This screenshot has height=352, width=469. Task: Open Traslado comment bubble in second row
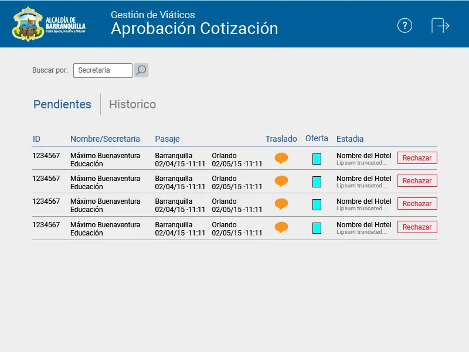(281, 181)
